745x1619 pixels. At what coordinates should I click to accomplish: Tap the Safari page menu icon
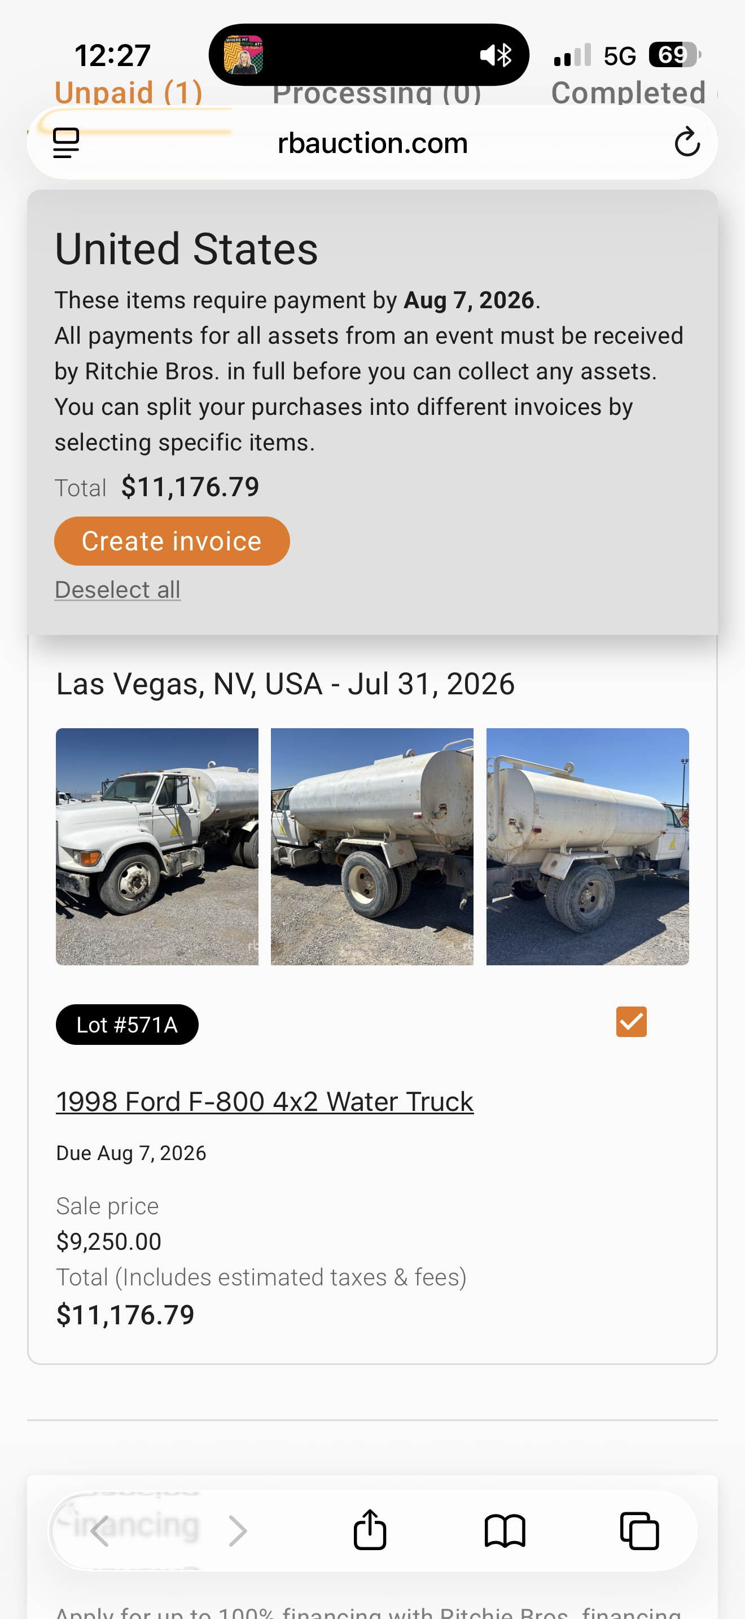click(66, 143)
